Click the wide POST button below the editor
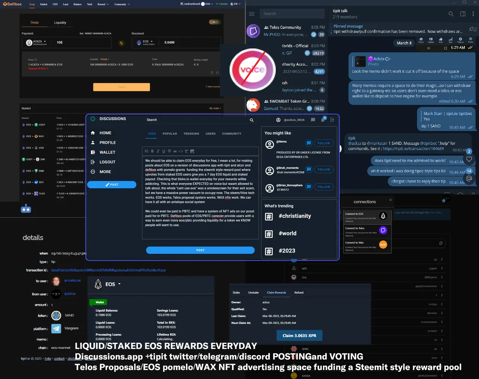Viewport: 479px width, 379px height. click(x=200, y=250)
